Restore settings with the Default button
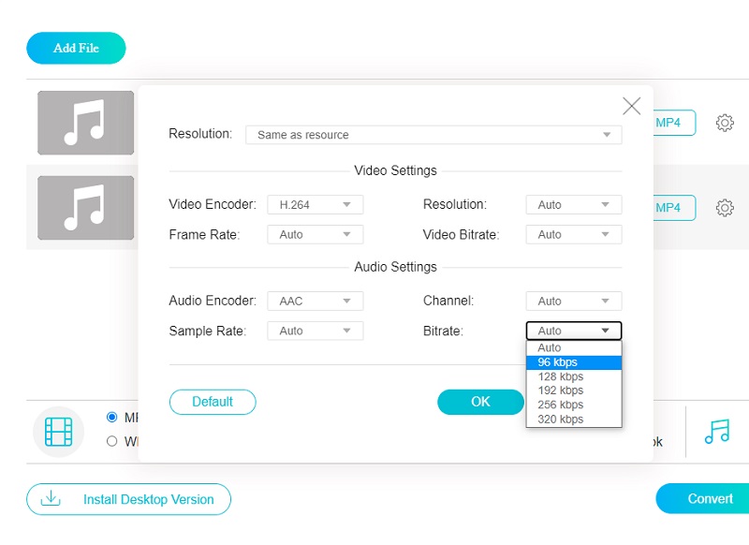Viewport: 749px width, 545px height. click(213, 402)
